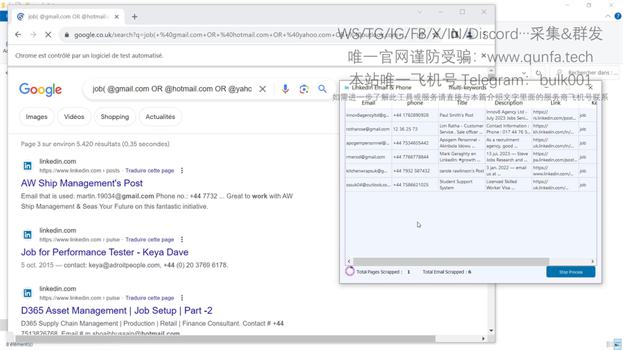This screenshot has width=623, height=350.
Task: Open more options for D365 Asset Management result
Action: pyautogui.click(x=182, y=298)
